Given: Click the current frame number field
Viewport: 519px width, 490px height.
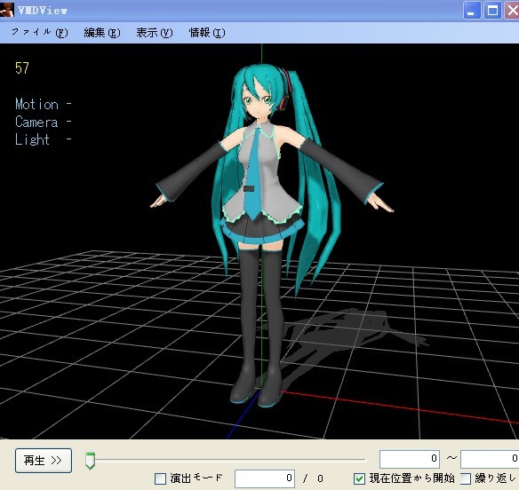Looking at the screenshot, I should coord(265,478).
